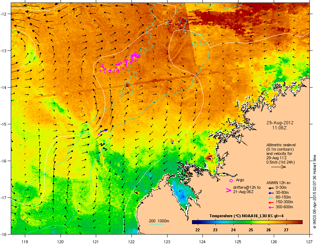The width and height of the screenshot is (317, 245).
Task: Click the colorbar tick label 22
Action: pyautogui.click(x=197, y=230)
